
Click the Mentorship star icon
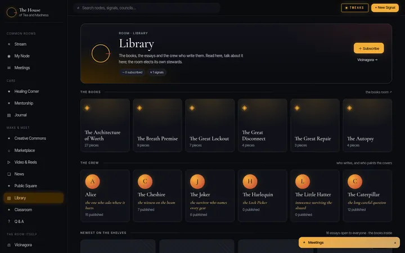click(x=9, y=103)
